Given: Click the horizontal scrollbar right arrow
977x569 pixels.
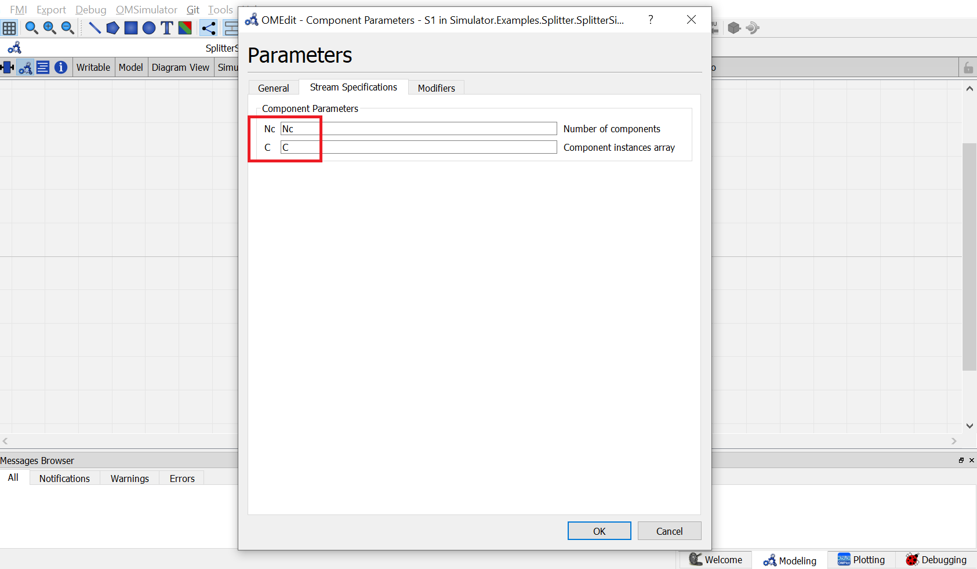Looking at the screenshot, I should pos(954,441).
